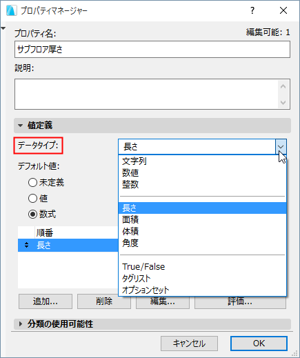This screenshot has width=300, height=358.
Task: Click the デフォルト値: label
Action: pos(39,166)
